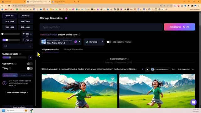Click the info circle beside the user images notice

(x=4, y=83)
